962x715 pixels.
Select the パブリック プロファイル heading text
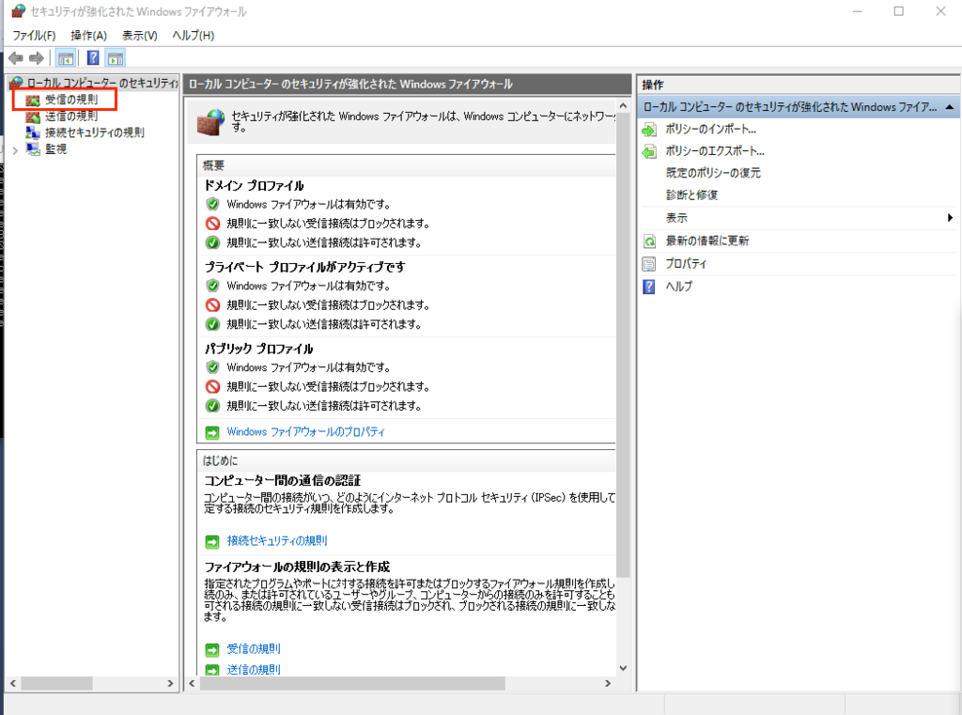click(258, 349)
